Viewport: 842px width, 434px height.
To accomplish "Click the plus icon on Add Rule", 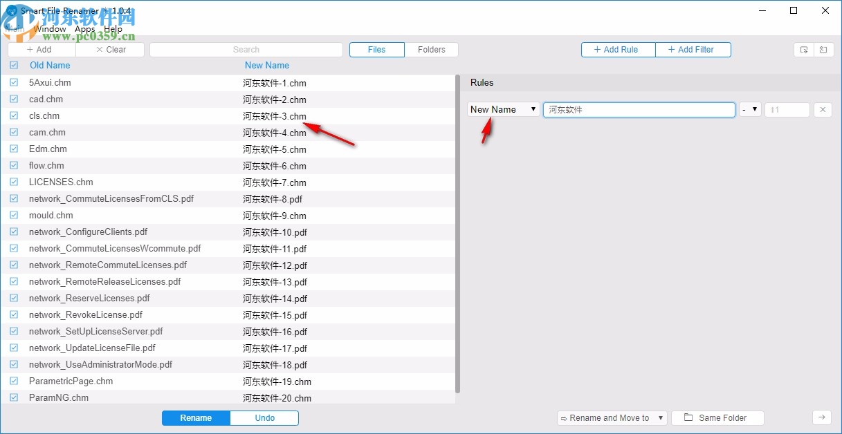I will pyautogui.click(x=596, y=49).
